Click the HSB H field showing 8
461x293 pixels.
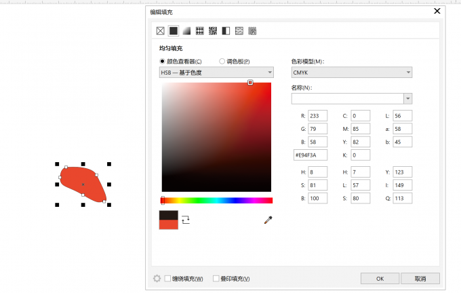317,172
